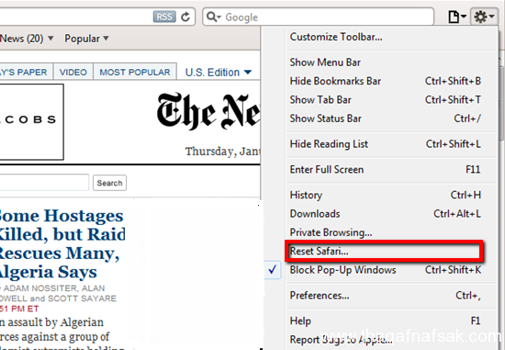Open the page menu icon
Viewport: 505px width, 350px height.
pyautogui.click(x=457, y=17)
